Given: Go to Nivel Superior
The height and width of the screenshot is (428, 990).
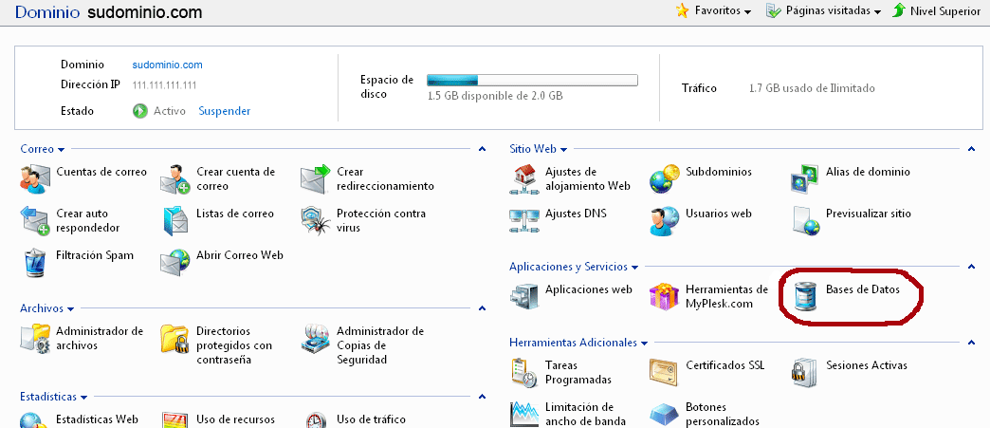Looking at the screenshot, I should 935,11.
